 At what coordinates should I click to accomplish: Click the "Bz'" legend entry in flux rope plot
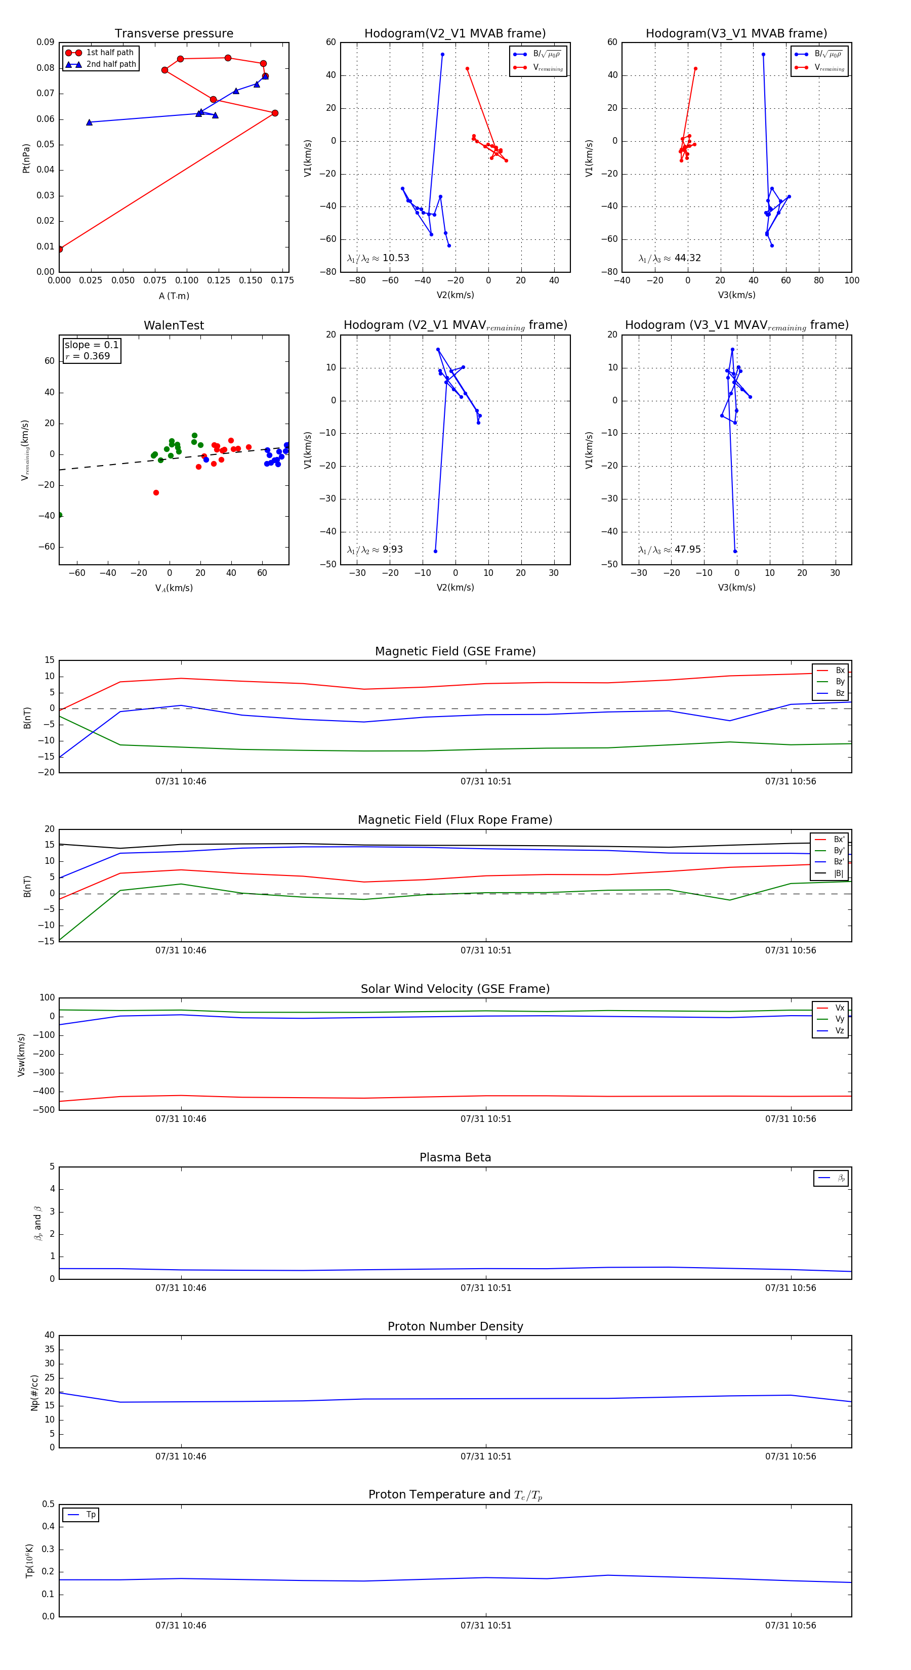coord(830,862)
